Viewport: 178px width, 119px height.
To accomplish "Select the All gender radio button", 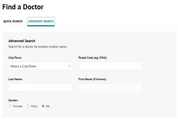I will (x=43, y=106).
